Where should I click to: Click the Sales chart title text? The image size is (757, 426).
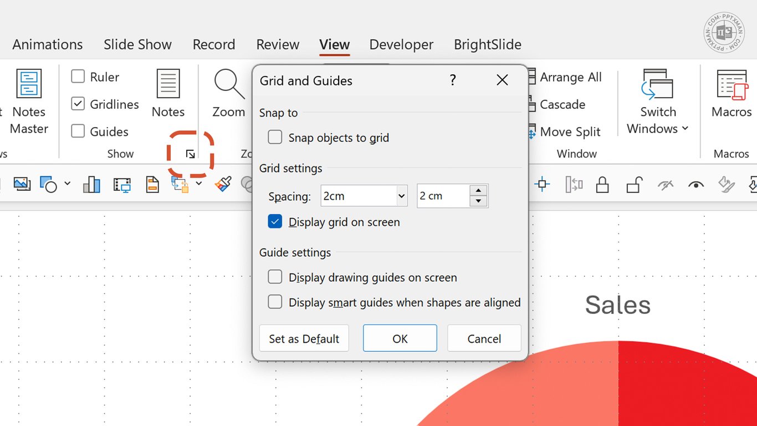[618, 305]
